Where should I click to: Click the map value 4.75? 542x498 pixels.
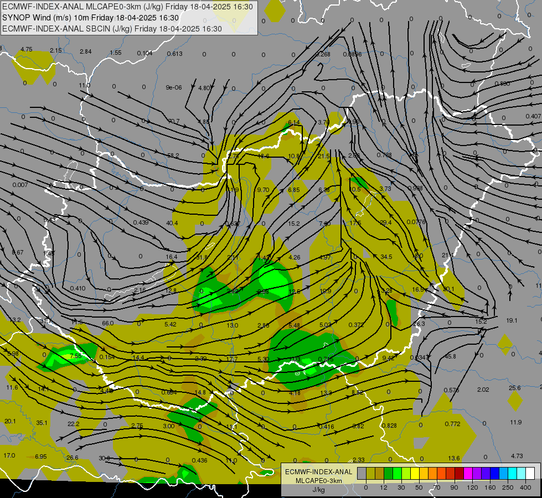coord(26,49)
